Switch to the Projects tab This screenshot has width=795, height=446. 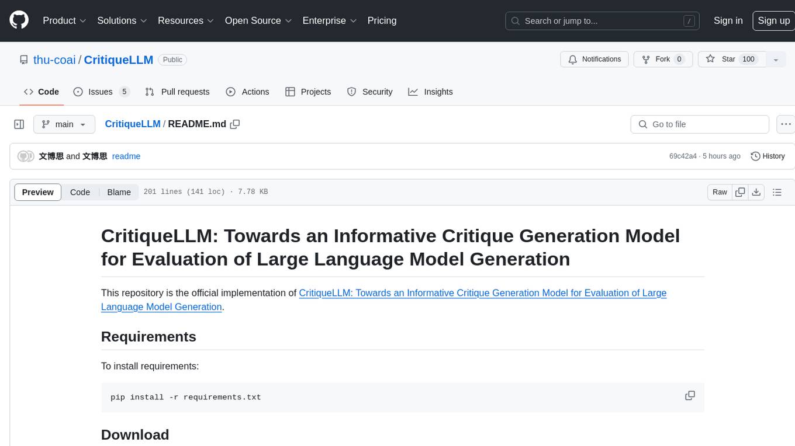[308, 92]
